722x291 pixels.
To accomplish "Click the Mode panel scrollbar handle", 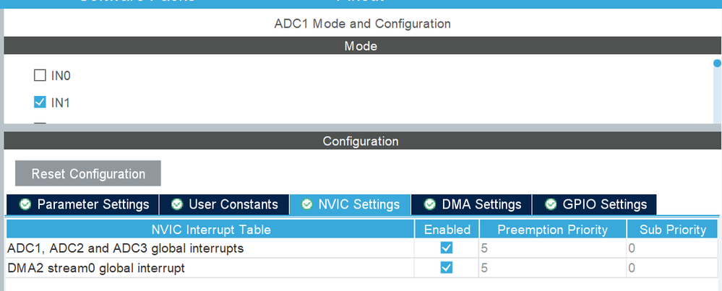I will tap(717, 64).
